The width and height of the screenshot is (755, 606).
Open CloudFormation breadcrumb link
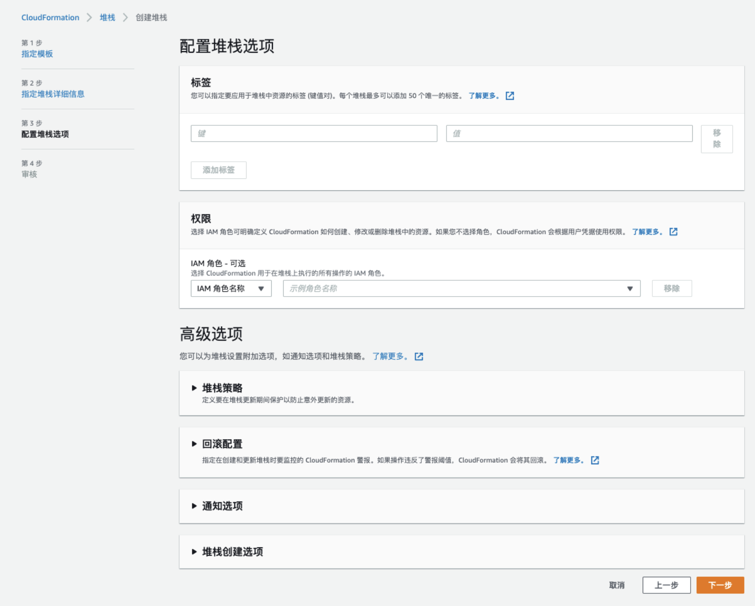50,18
